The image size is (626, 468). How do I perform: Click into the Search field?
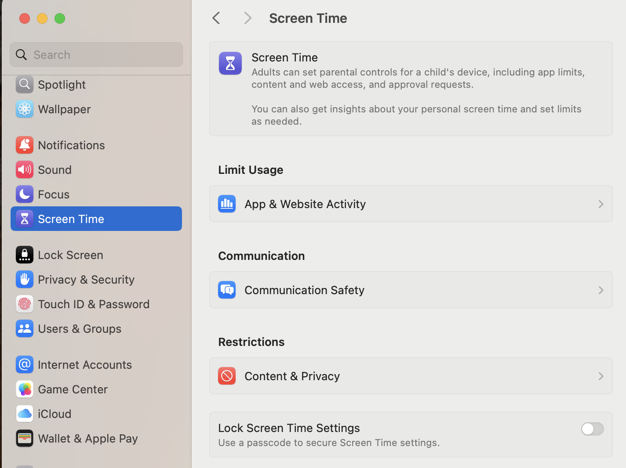[x=96, y=54]
